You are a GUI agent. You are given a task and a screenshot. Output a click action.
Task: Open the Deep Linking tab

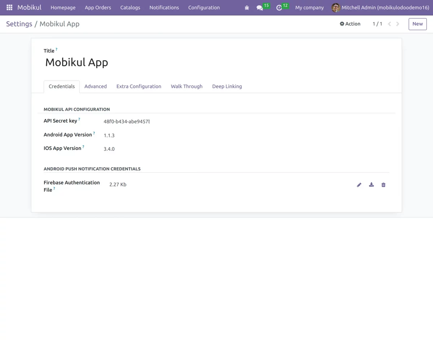(227, 86)
